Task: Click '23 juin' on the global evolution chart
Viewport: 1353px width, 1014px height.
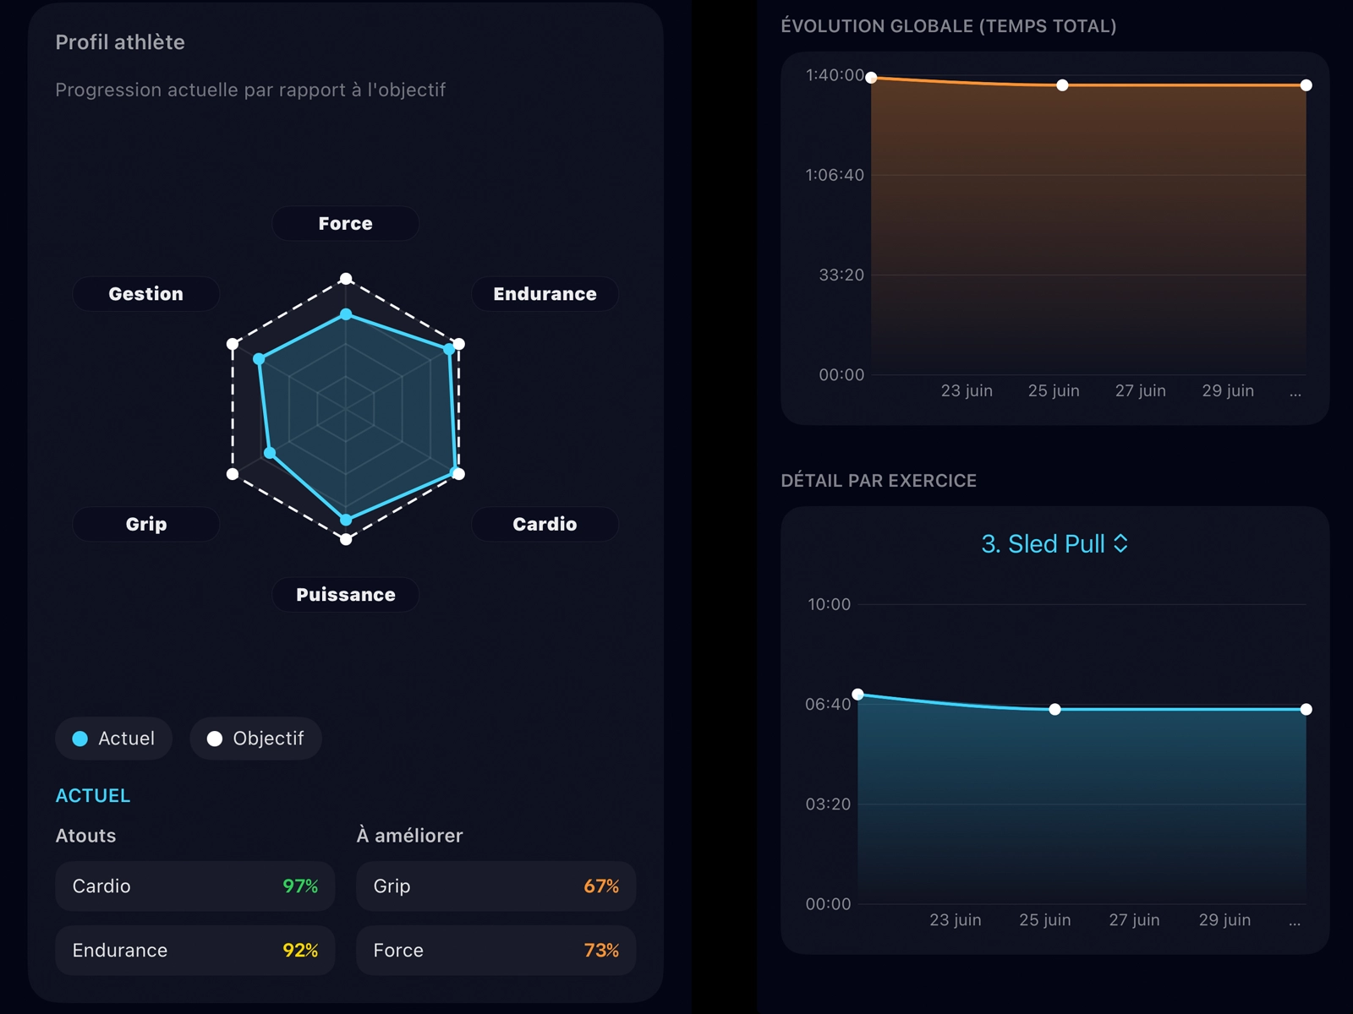Action: (967, 390)
